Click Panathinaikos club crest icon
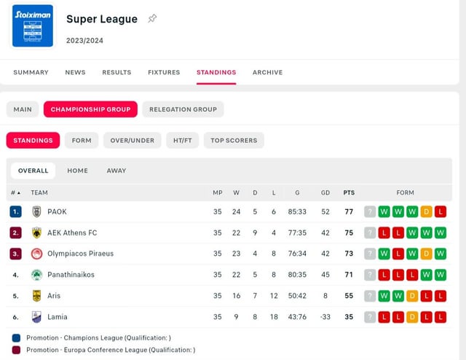Screen dimensions: 466x360 click(x=36, y=275)
